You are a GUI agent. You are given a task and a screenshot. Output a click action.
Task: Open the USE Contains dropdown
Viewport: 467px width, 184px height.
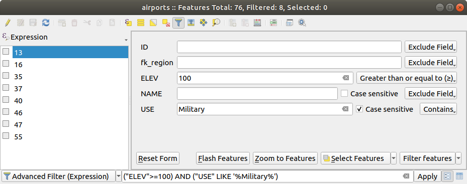coord(438,109)
